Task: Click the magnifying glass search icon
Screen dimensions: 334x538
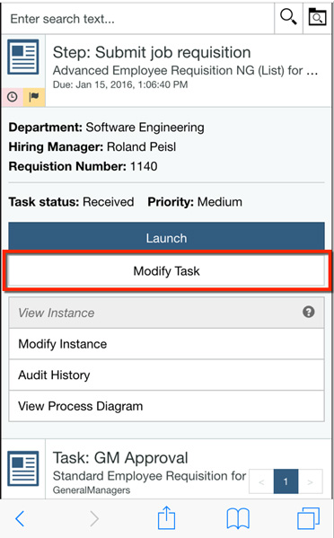Action: (288, 17)
